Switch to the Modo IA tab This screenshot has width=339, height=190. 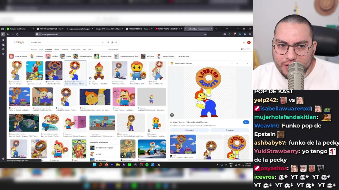[34, 49]
